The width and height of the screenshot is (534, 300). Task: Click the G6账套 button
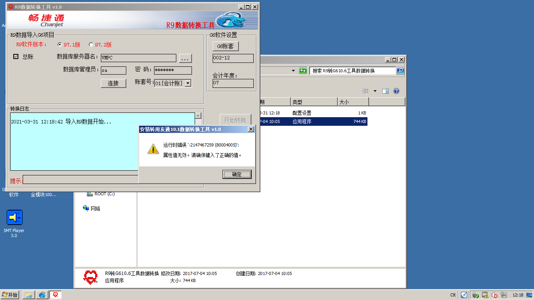click(x=226, y=46)
